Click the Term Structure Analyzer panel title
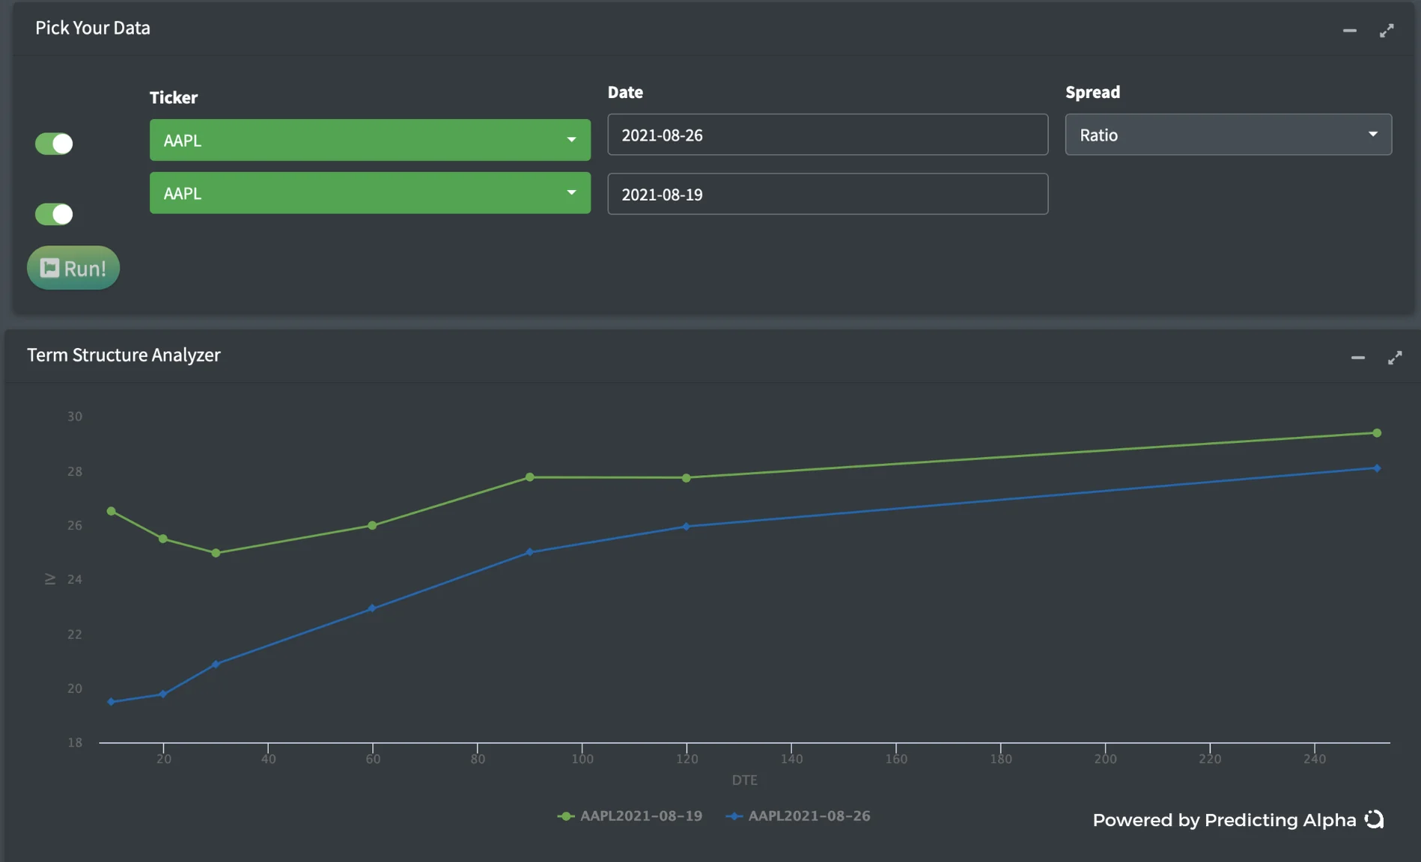Viewport: 1421px width, 862px height. coord(124,355)
